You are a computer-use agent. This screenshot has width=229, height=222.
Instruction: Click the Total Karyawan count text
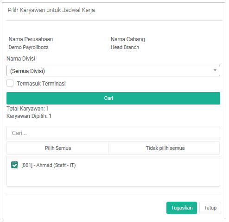click(28, 109)
